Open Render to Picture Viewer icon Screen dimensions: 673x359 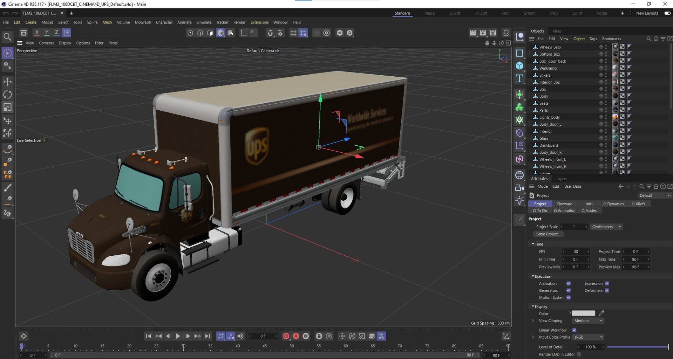click(x=483, y=33)
